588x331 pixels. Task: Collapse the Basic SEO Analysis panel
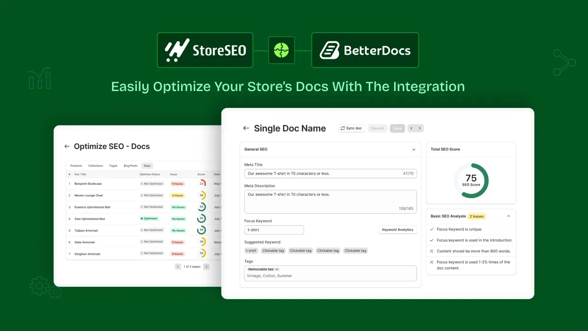point(509,216)
